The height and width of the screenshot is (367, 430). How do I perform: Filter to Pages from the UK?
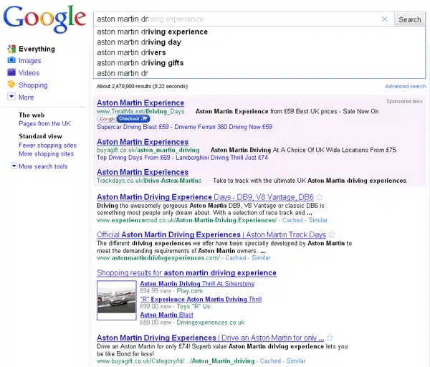tap(44, 124)
